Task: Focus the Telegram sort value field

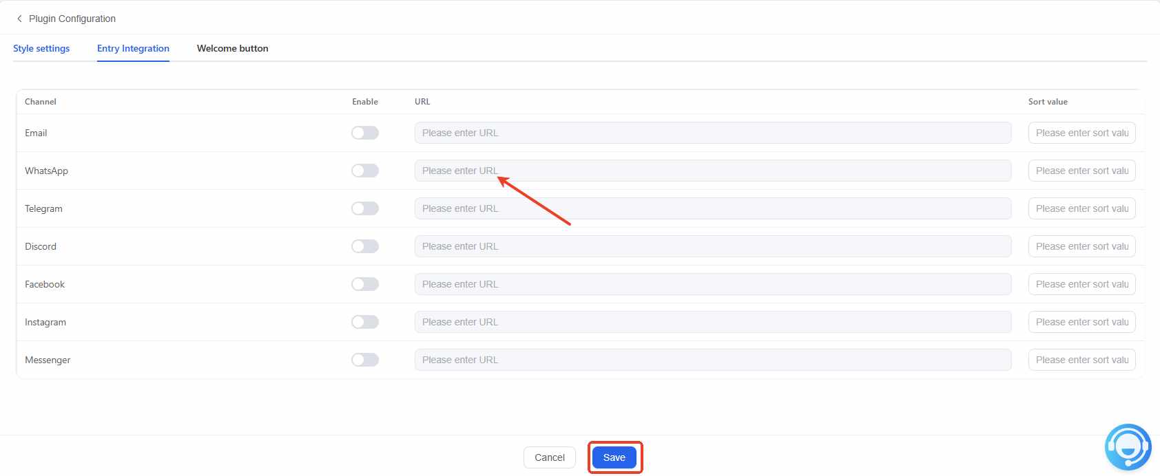Action: (1082, 208)
